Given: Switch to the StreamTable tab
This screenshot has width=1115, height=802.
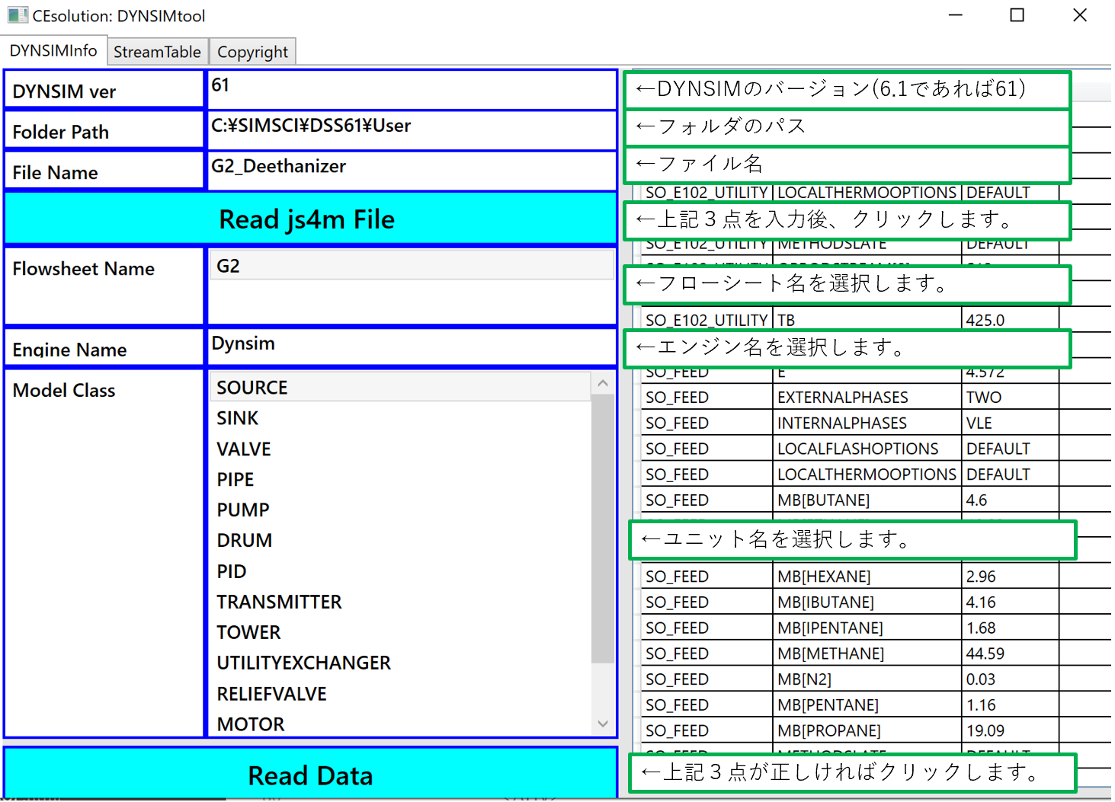Looking at the screenshot, I should [x=157, y=52].
